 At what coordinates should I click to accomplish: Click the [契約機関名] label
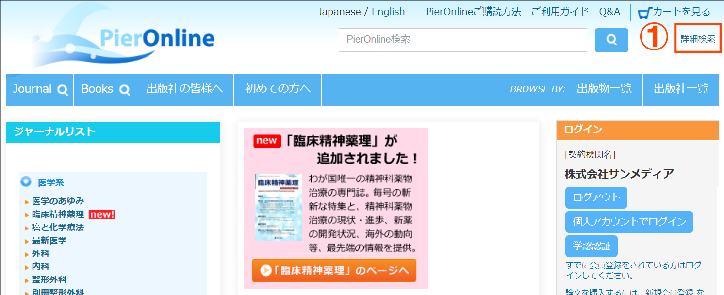pos(590,155)
